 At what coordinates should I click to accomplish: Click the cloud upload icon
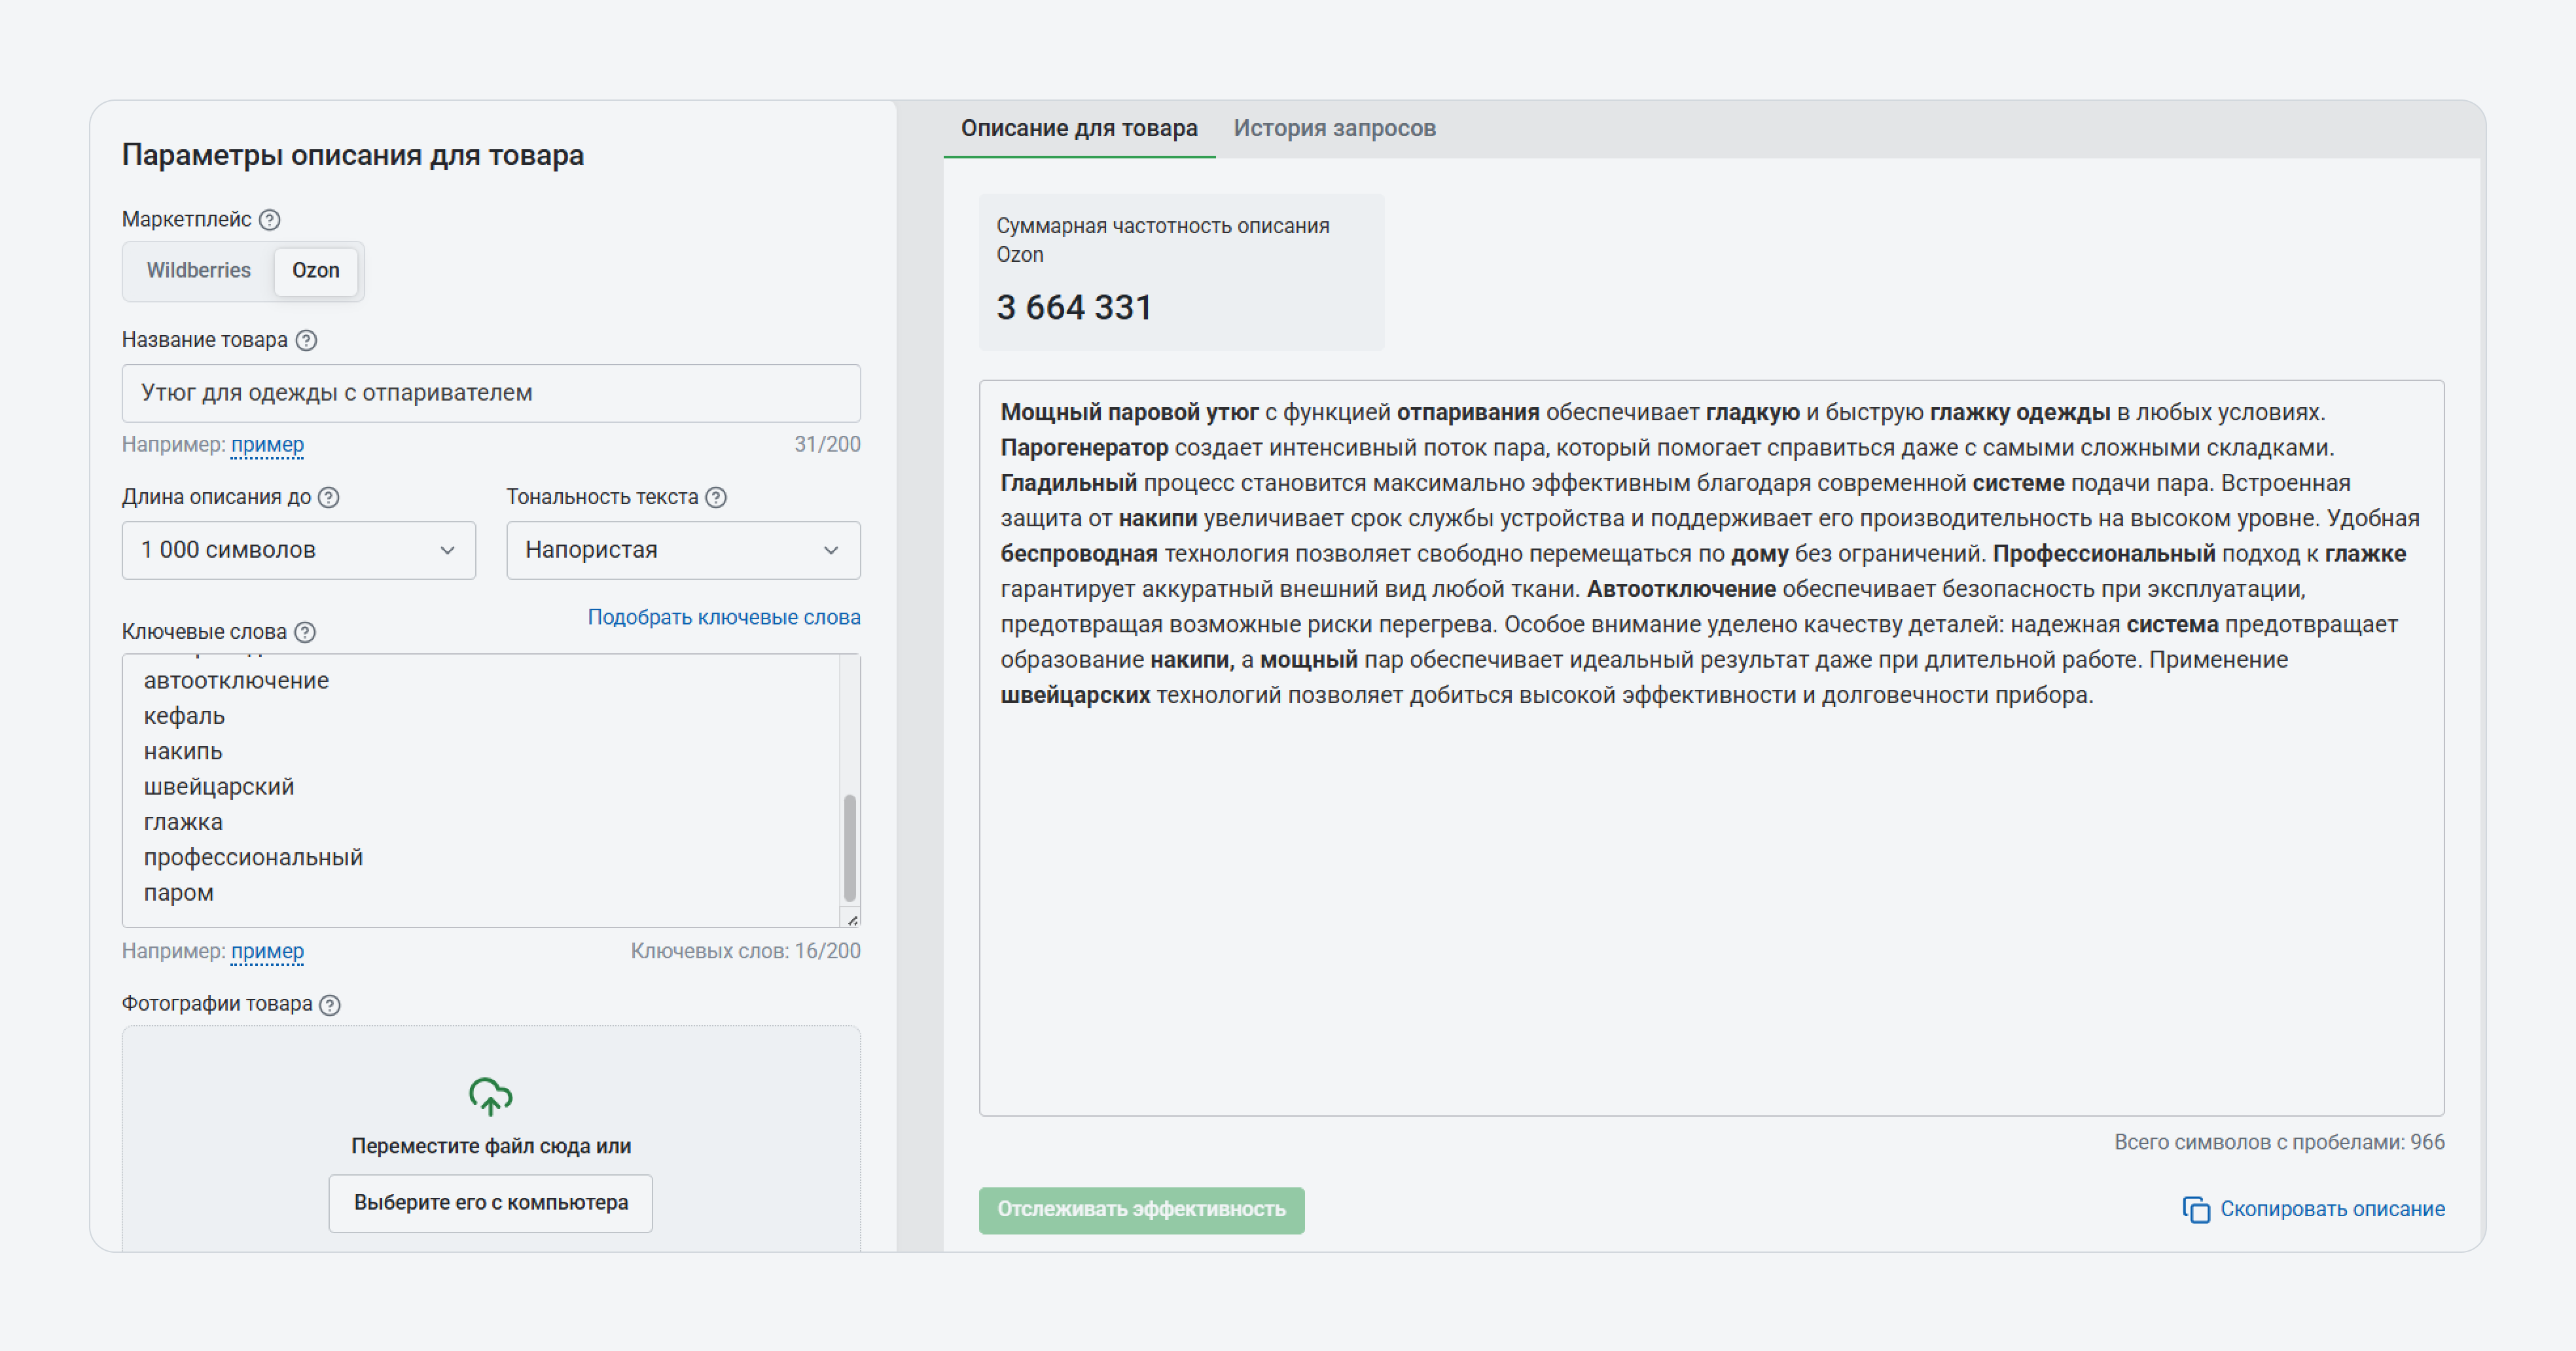(x=490, y=1097)
